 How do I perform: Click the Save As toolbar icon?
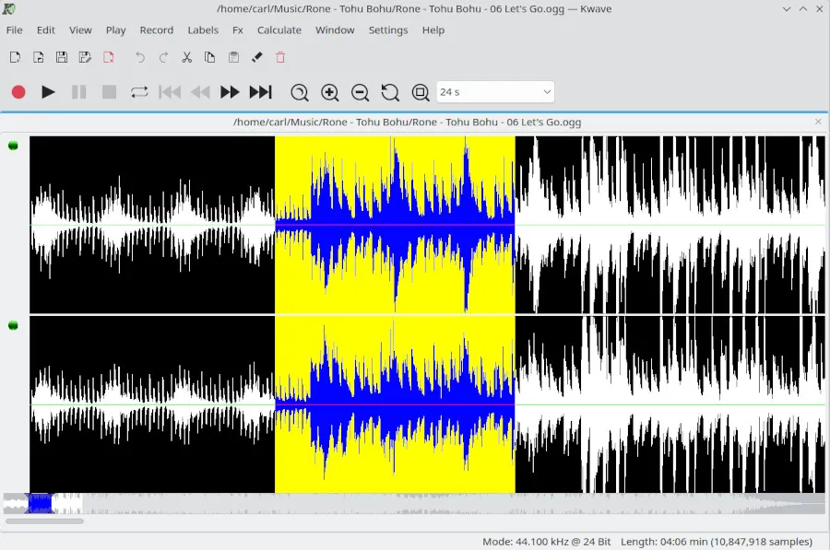pyautogui.click(x=85, y=57)
